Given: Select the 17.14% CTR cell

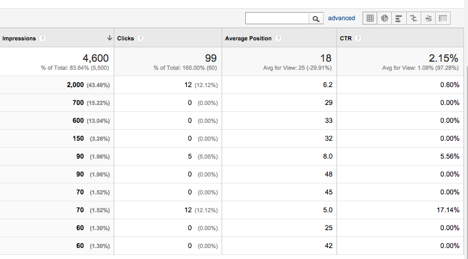Looking at the screenshot, I should coord(448,210).
